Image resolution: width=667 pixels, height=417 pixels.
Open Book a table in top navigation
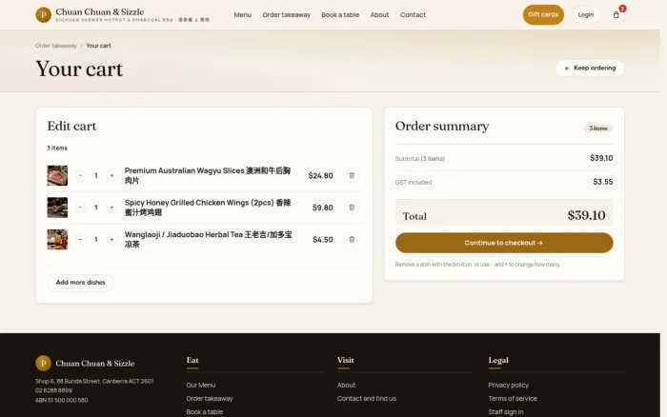tap(340, 15)
